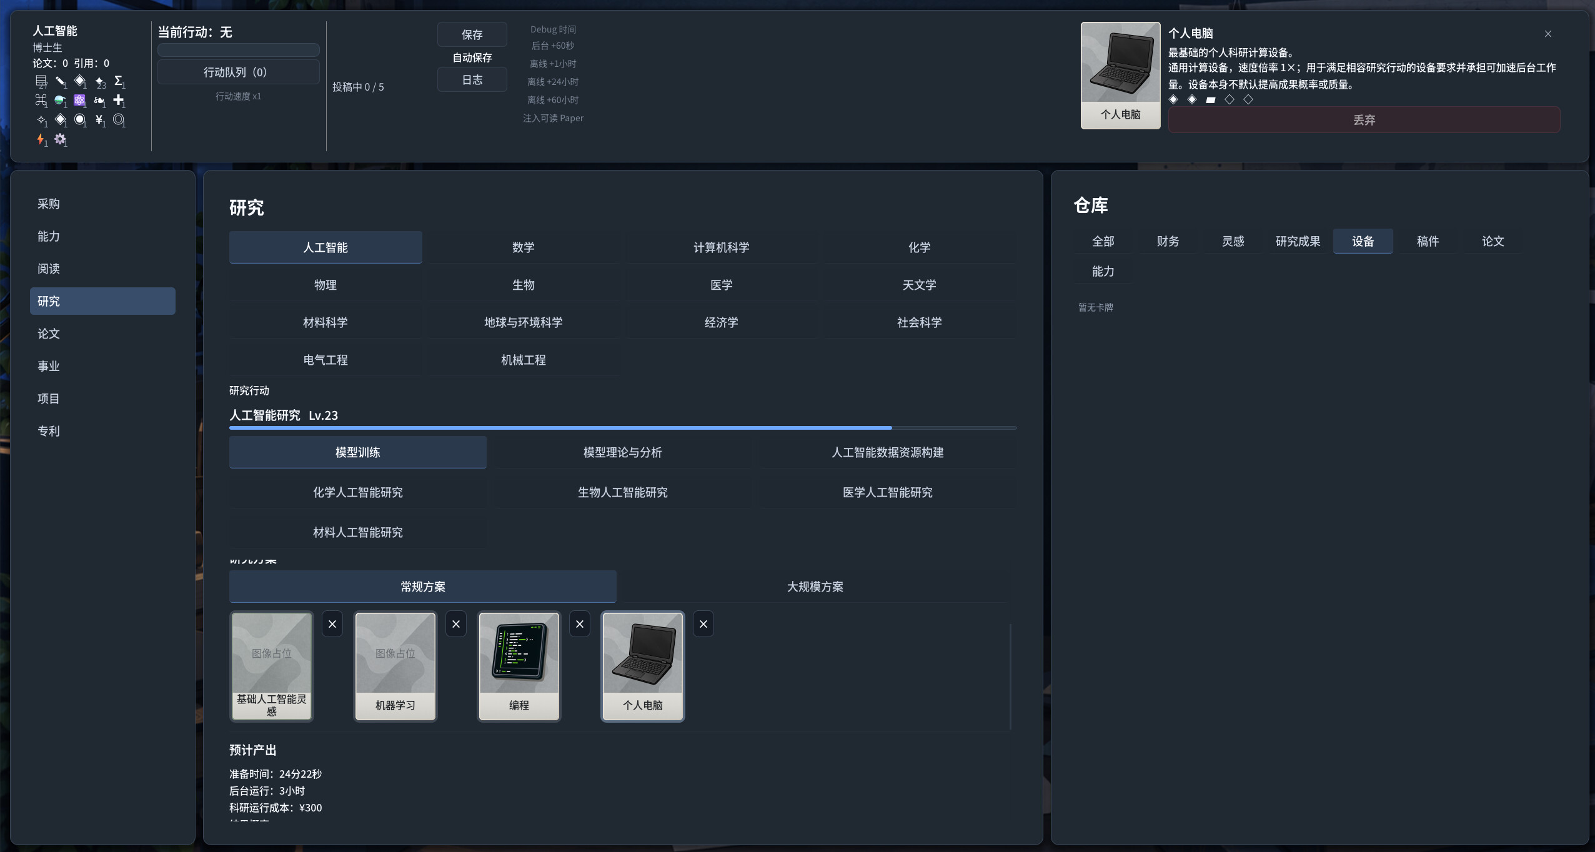Screen dimensions: 1595x852
Task: Open 采购 in the left sidebar
Action: pos(102,204)
